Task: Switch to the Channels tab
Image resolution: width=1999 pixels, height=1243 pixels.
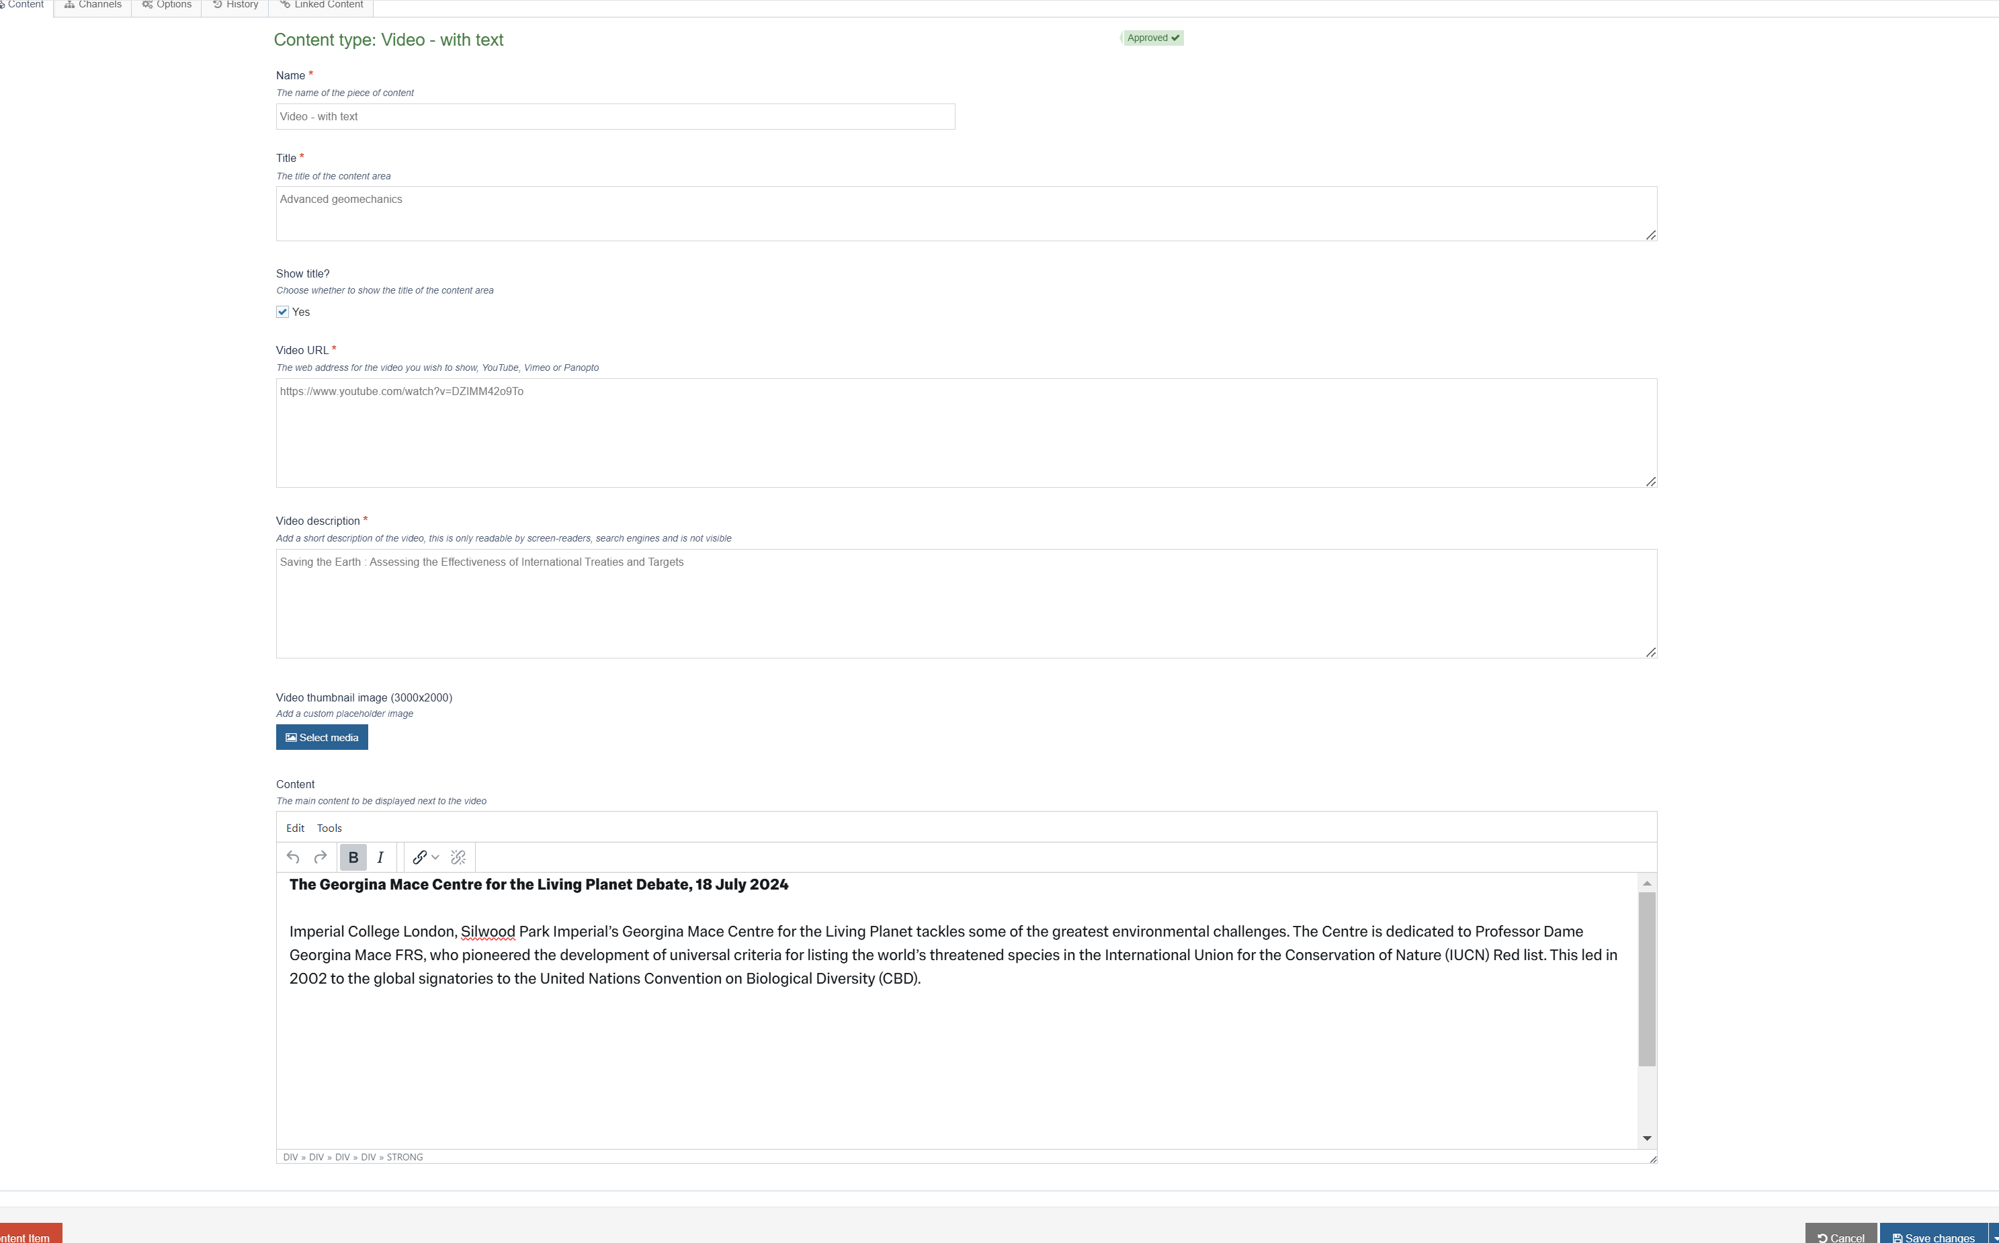Action: tap(93, 5)
